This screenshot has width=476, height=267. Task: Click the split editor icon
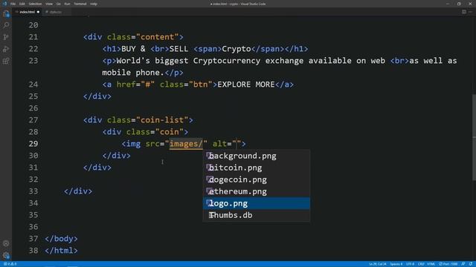464,12
